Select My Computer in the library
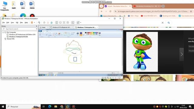The height and width of the screenshot is (109, 194). coord(11,32)
